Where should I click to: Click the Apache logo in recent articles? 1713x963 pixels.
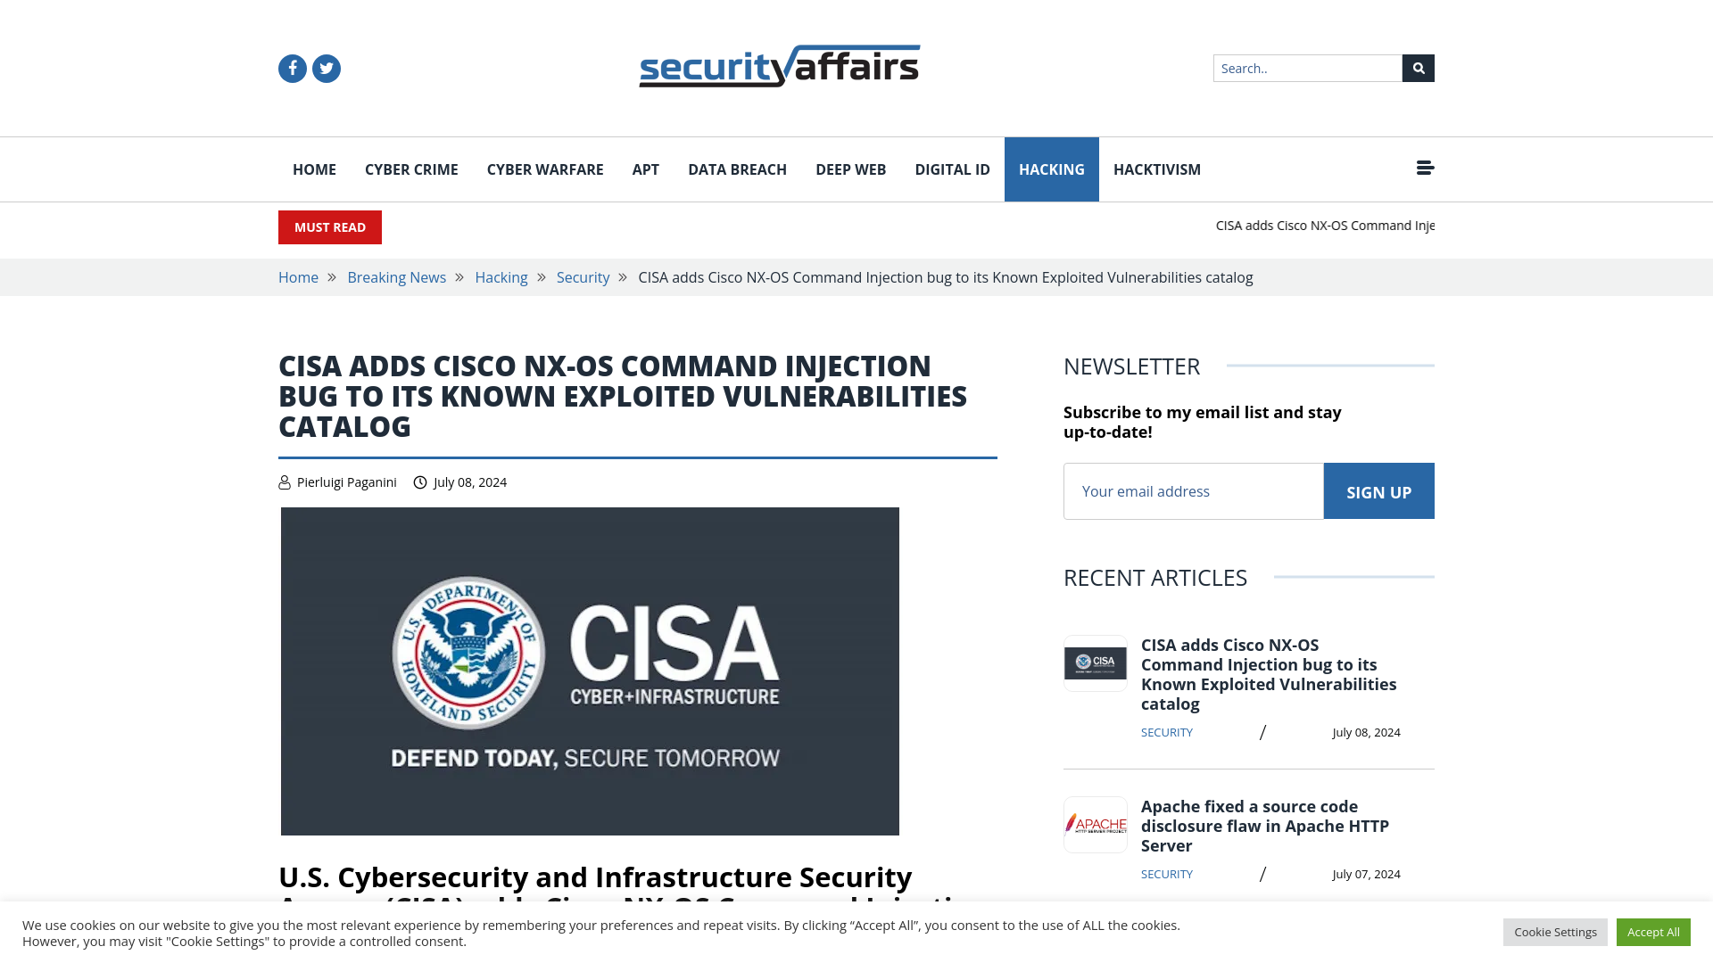click(1096, 823)
